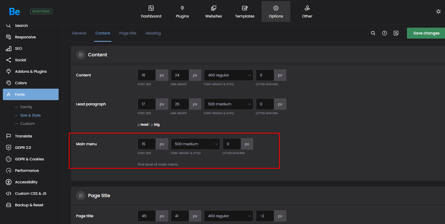Switch to the Page title tab
Viewport: 445px width, 224px height.
[128, 33]
